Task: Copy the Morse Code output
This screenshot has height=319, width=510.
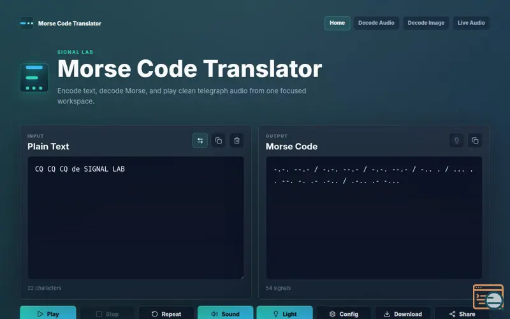Action: [x=475, y=140]
